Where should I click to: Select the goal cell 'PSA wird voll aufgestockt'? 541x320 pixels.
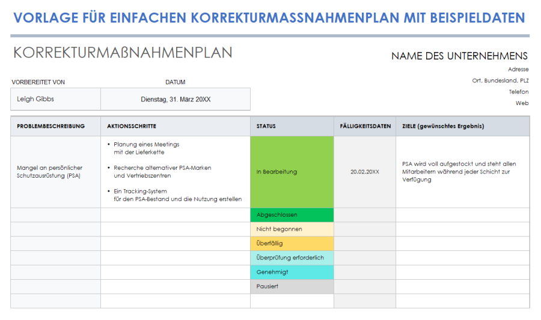click(463, 172)
